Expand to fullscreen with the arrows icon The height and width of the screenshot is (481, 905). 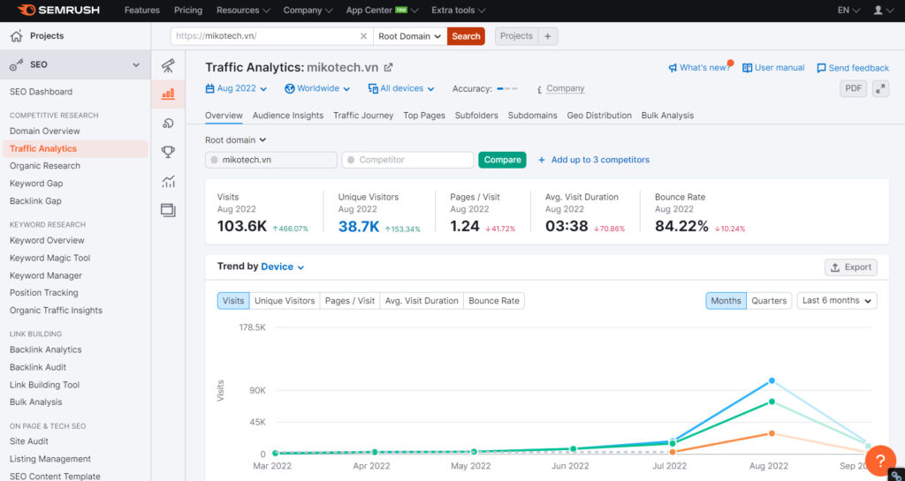(880, 89)
